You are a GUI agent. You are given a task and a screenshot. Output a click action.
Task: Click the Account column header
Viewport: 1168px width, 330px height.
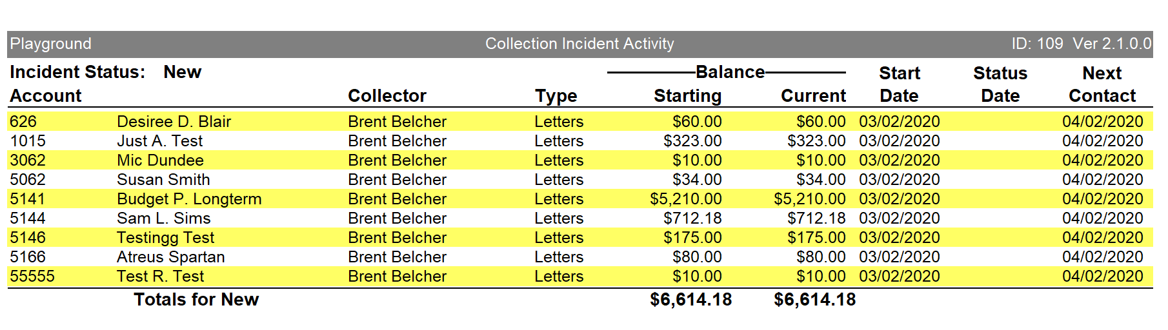[46, 96]
